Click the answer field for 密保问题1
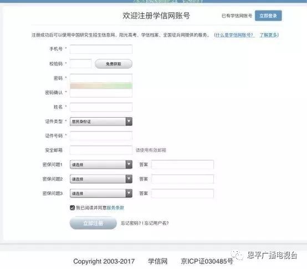The image size is (307, 269). point(182,165)
